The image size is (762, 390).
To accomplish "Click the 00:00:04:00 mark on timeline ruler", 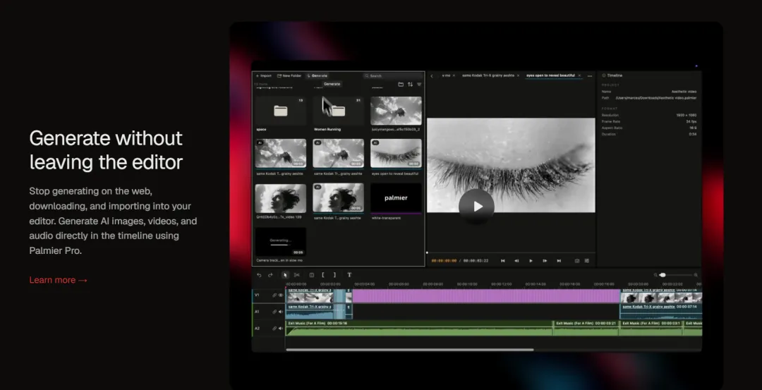I will coord(365,284).
